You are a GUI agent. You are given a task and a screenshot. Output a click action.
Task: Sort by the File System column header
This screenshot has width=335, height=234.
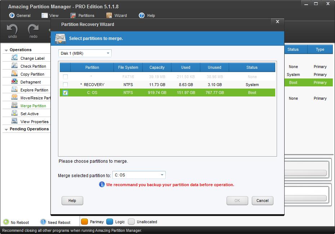point(128,67)
